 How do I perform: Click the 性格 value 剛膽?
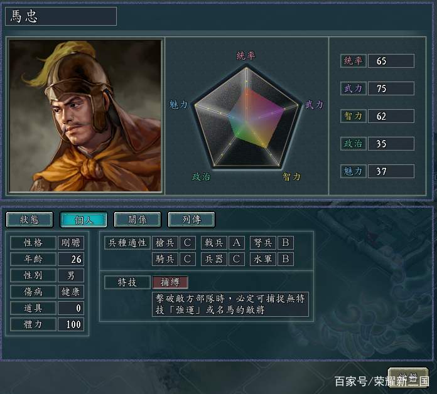[x=70, y=243]
